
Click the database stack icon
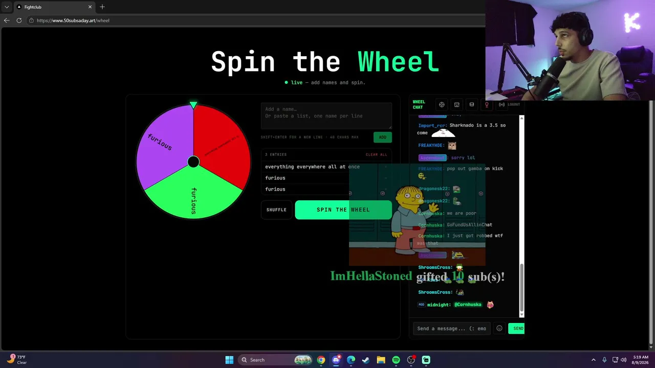click(x=472, y=105)
